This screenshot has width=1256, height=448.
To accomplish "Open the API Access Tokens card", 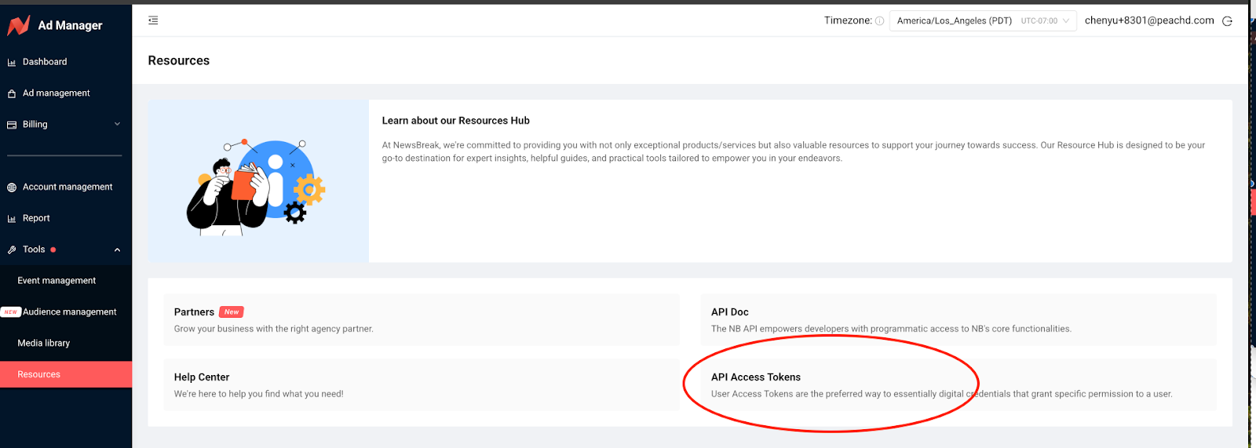I will (x=958, y=385).
